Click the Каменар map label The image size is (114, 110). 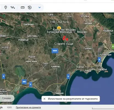(x=55, y=67)
